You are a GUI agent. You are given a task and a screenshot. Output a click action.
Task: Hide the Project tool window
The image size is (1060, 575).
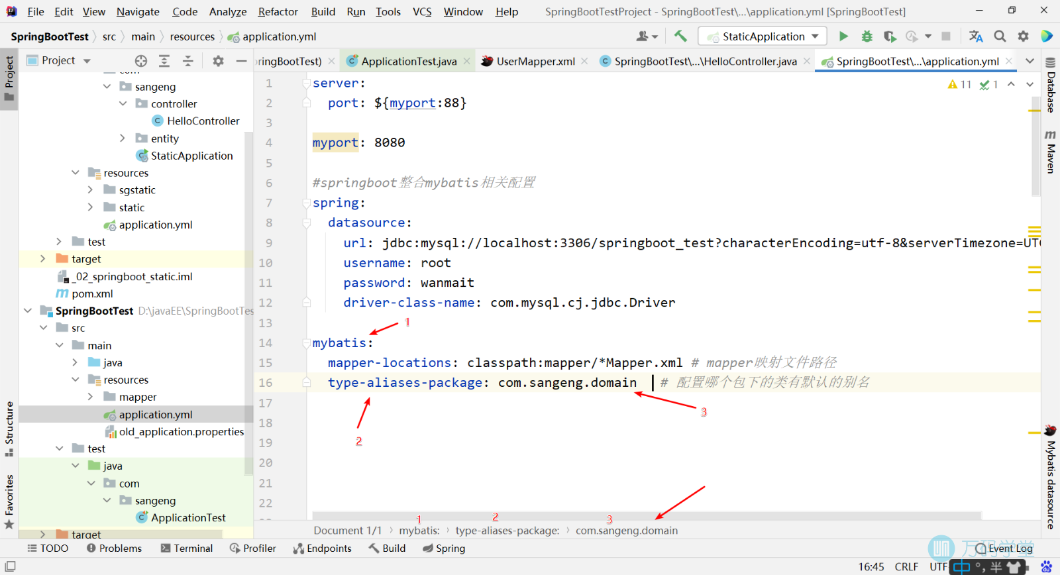(x=241, y=61)
